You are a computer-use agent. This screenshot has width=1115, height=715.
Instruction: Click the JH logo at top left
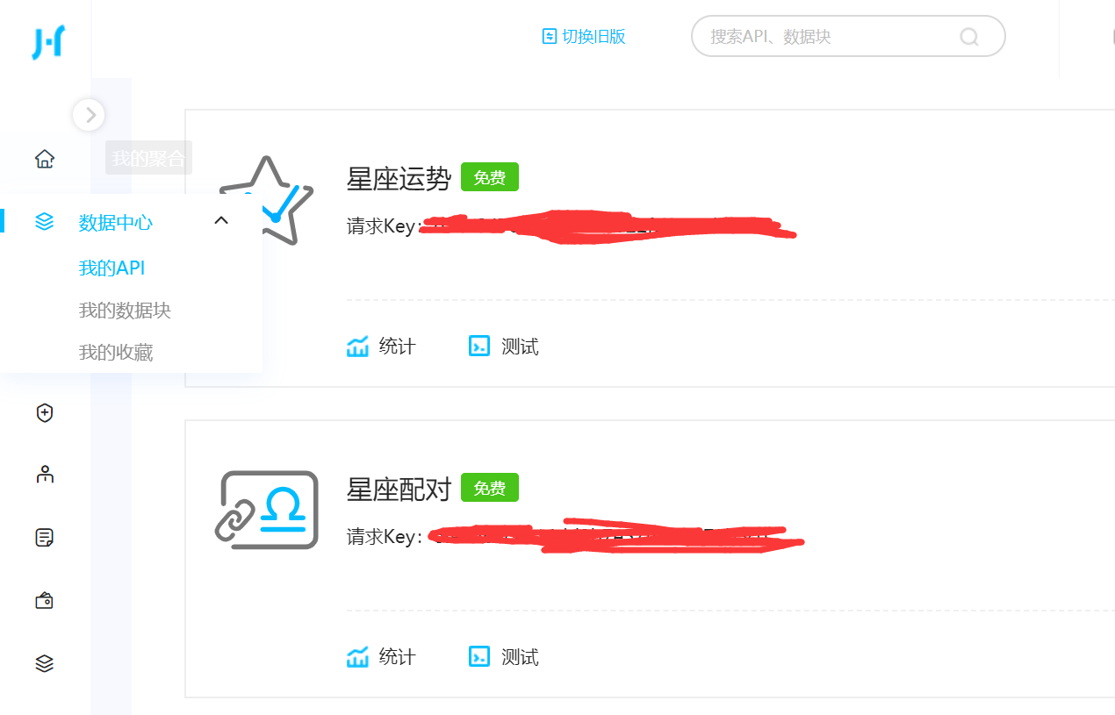(47, 42)
